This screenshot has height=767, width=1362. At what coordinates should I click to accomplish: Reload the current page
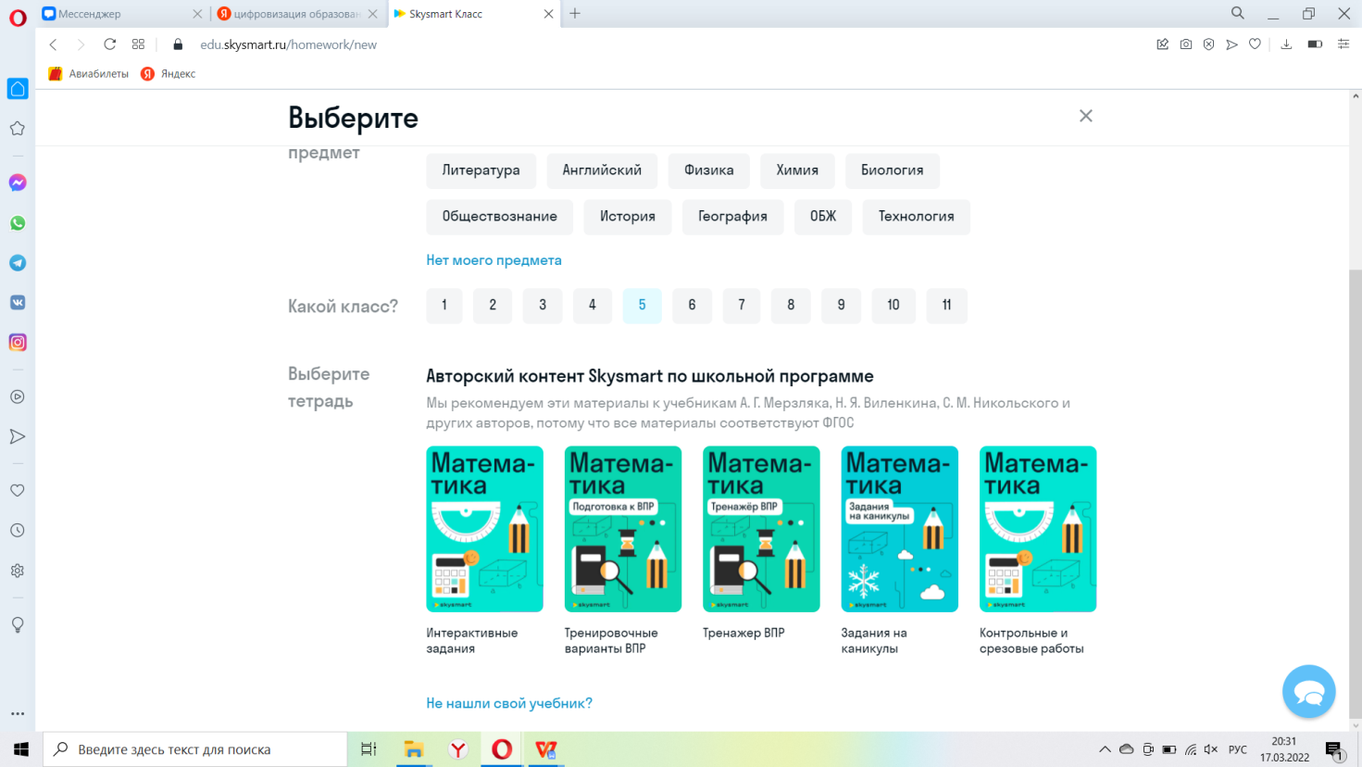coord(109,44)
